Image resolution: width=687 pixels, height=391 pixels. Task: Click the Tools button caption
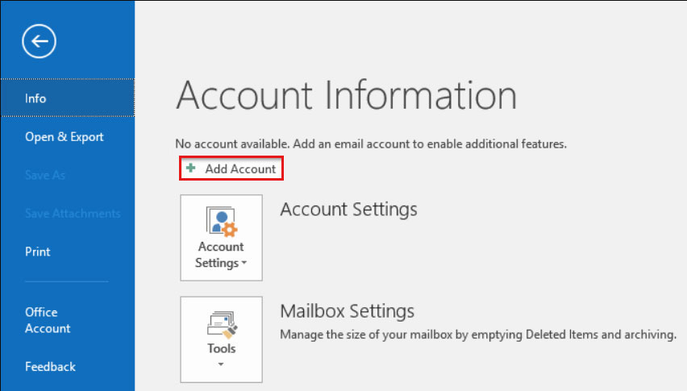pyautogui.click(x=221, y=348)
